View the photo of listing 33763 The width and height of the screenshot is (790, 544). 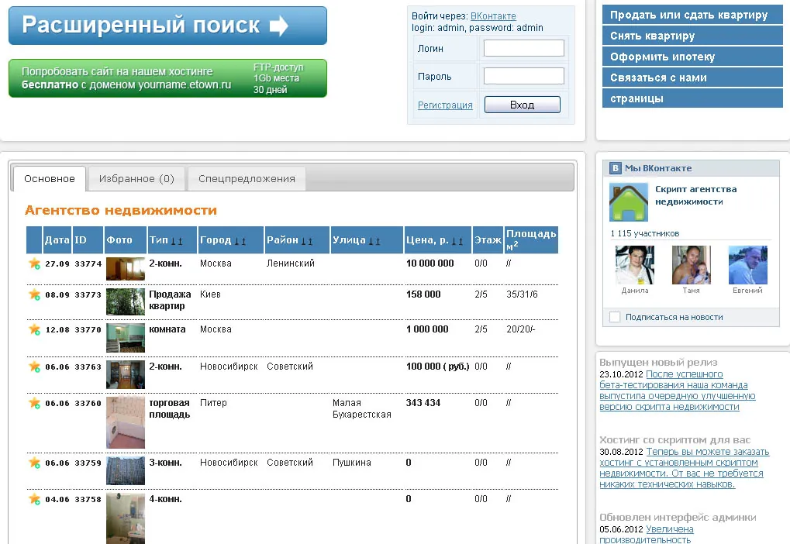click(126, 375)
